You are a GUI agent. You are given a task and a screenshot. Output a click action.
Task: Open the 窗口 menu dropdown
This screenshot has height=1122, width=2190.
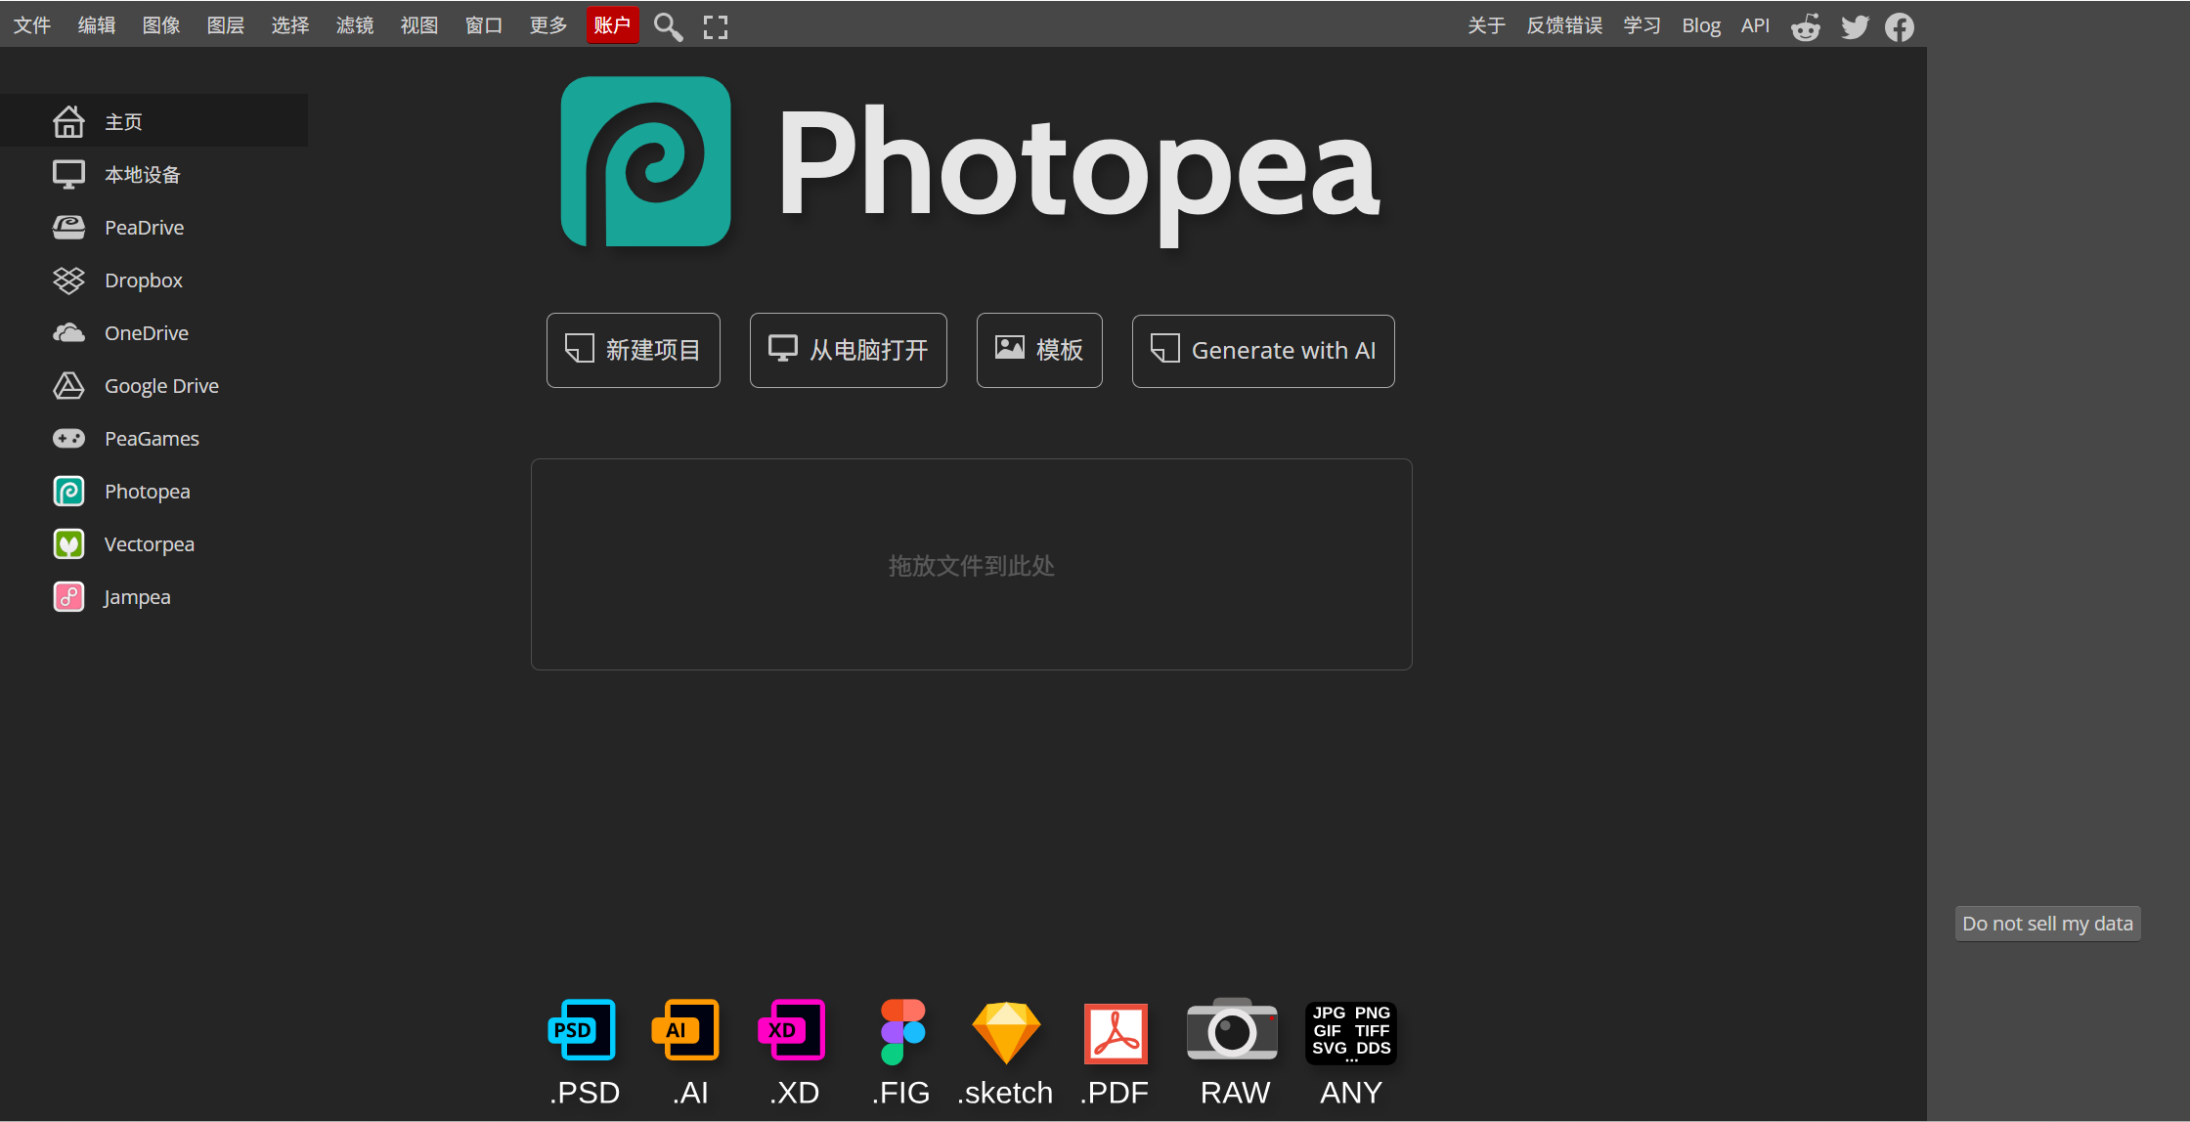[x=484, y=25]
